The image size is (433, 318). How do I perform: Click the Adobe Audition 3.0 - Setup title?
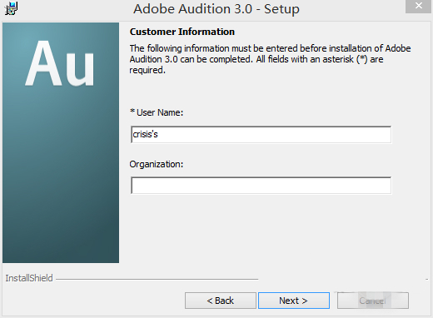(x=216, y=9)
